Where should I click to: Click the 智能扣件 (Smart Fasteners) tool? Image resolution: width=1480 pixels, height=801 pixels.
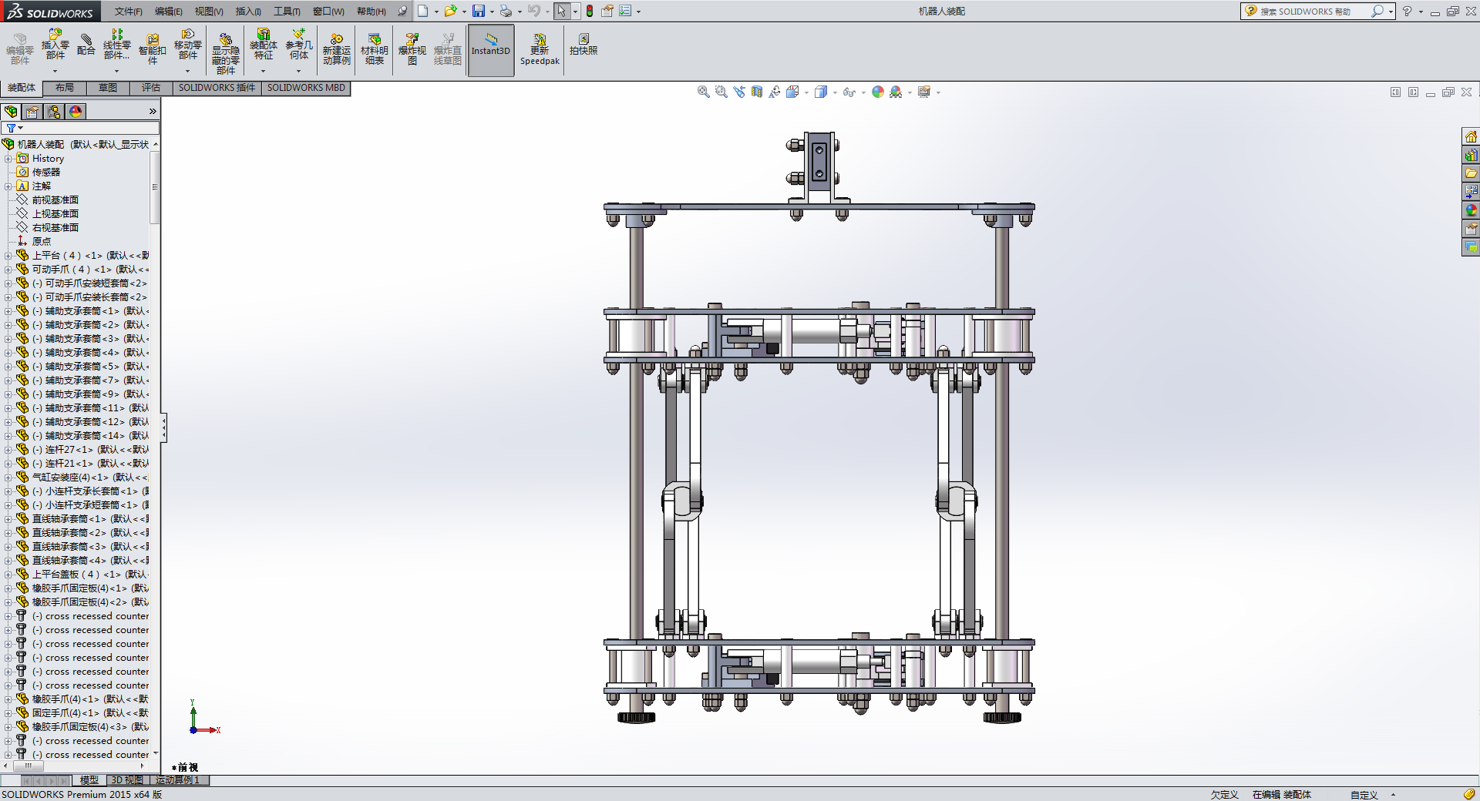[153, 49]
